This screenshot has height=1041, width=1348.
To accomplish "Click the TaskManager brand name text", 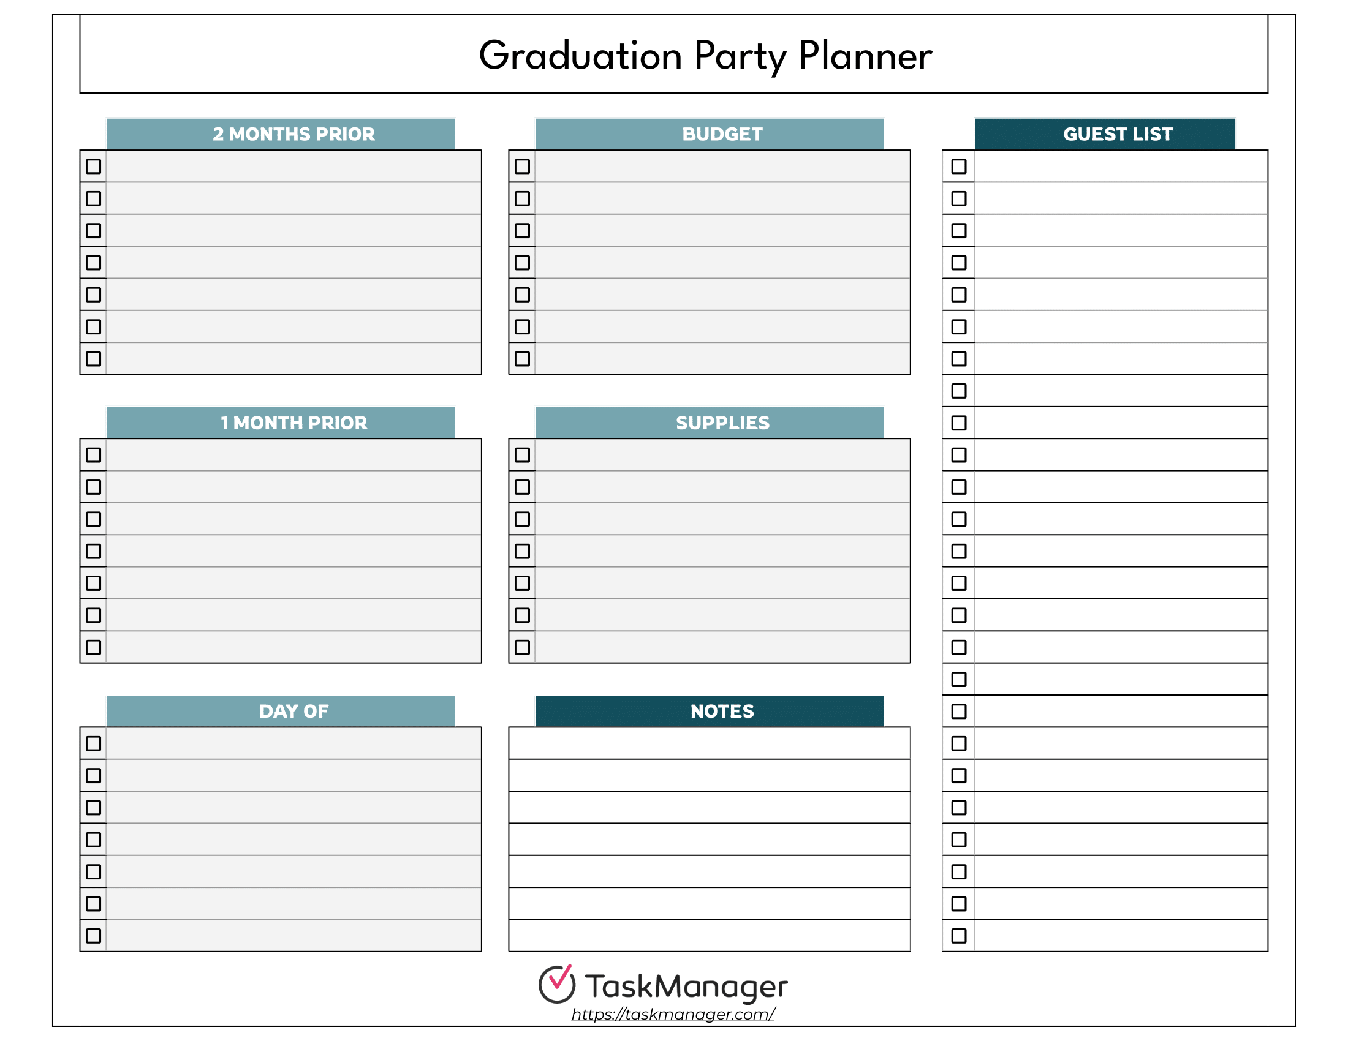I will click(686, 986).
